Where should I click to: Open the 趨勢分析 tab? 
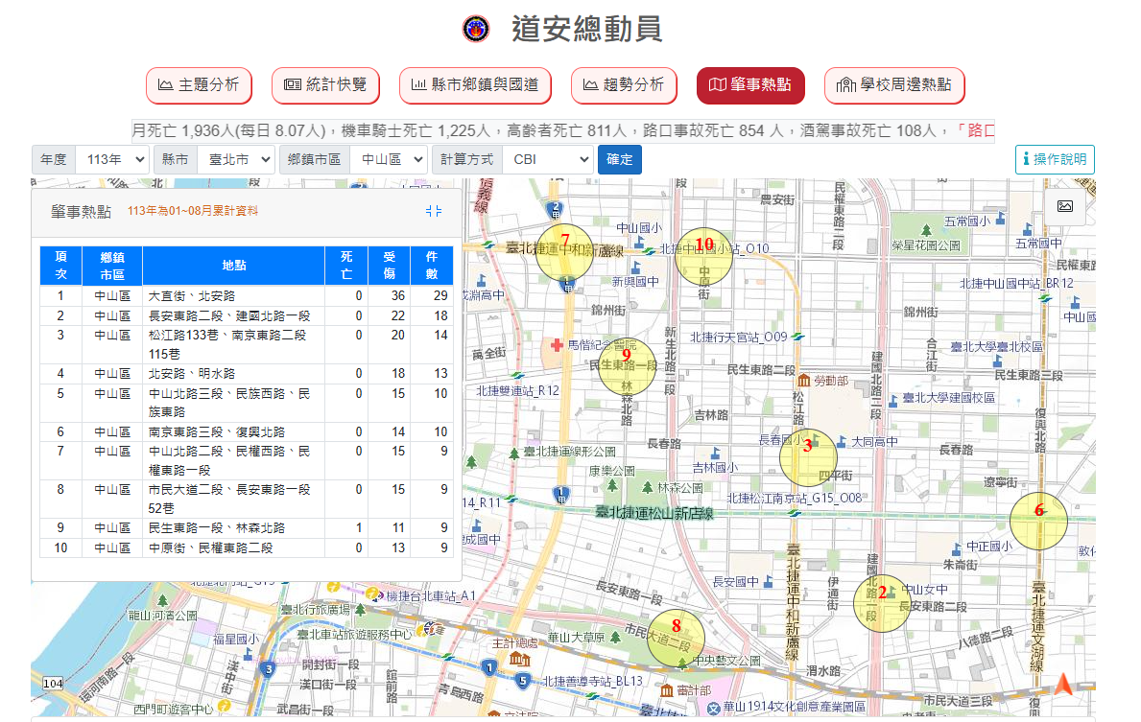[x=624, y=85]
